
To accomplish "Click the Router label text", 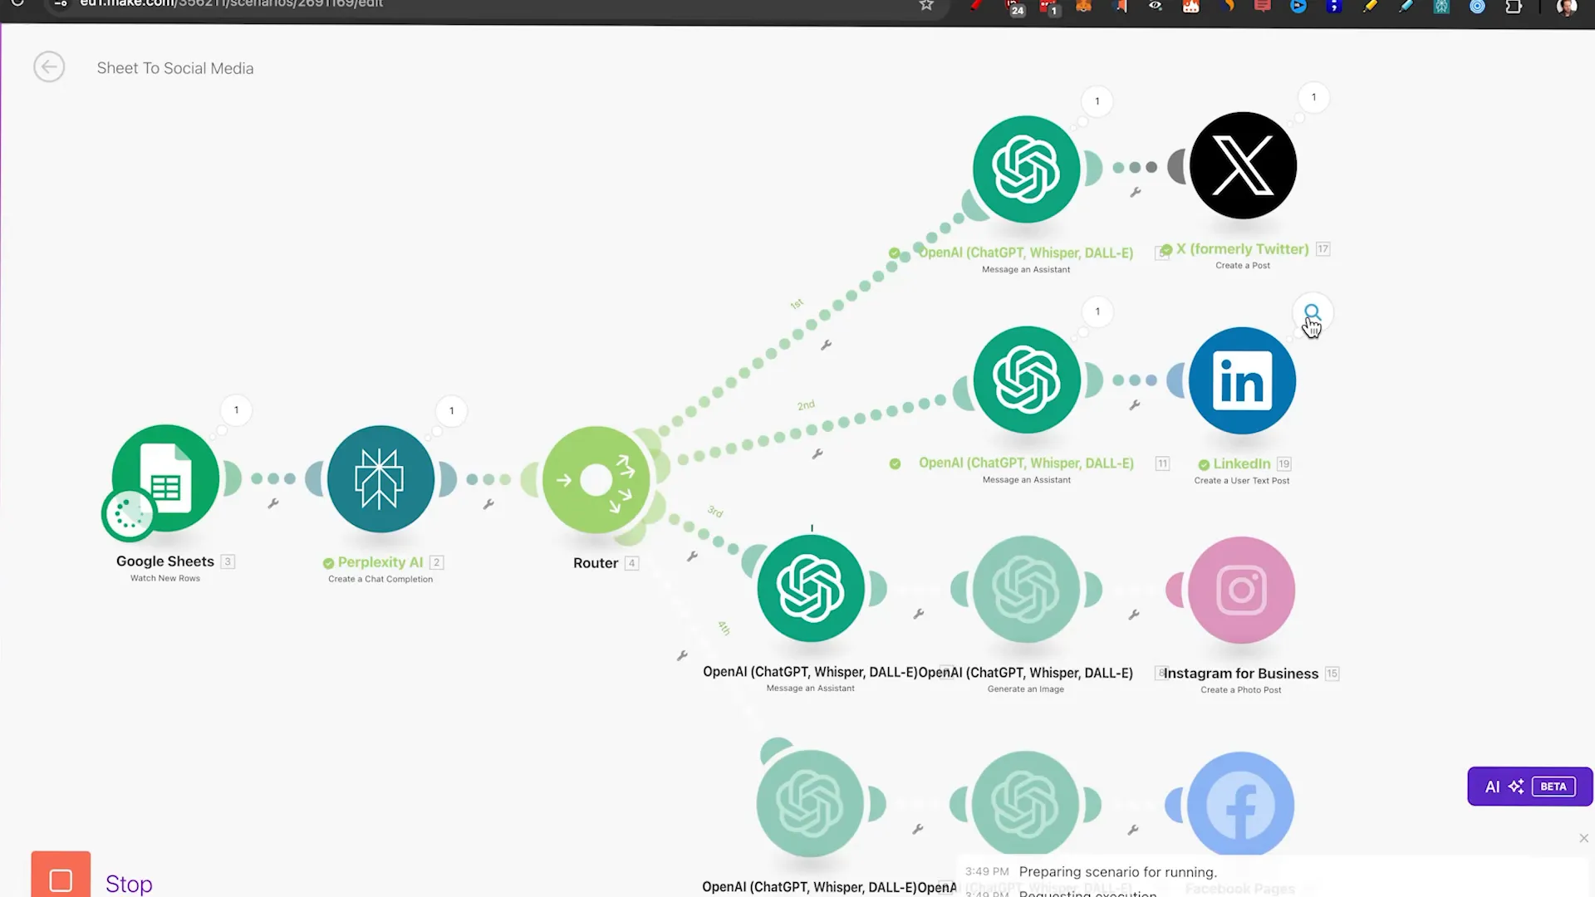I will coord(596,563).
